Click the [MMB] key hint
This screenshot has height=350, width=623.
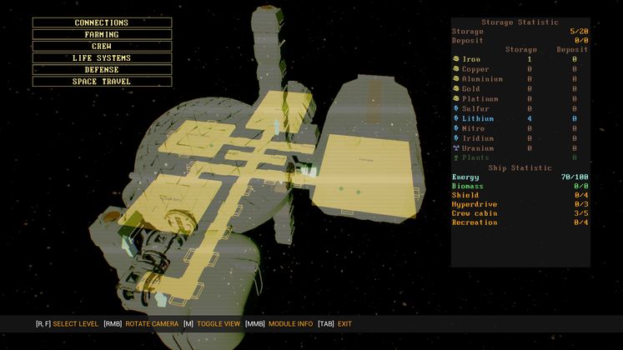click(x=254, y=324)
